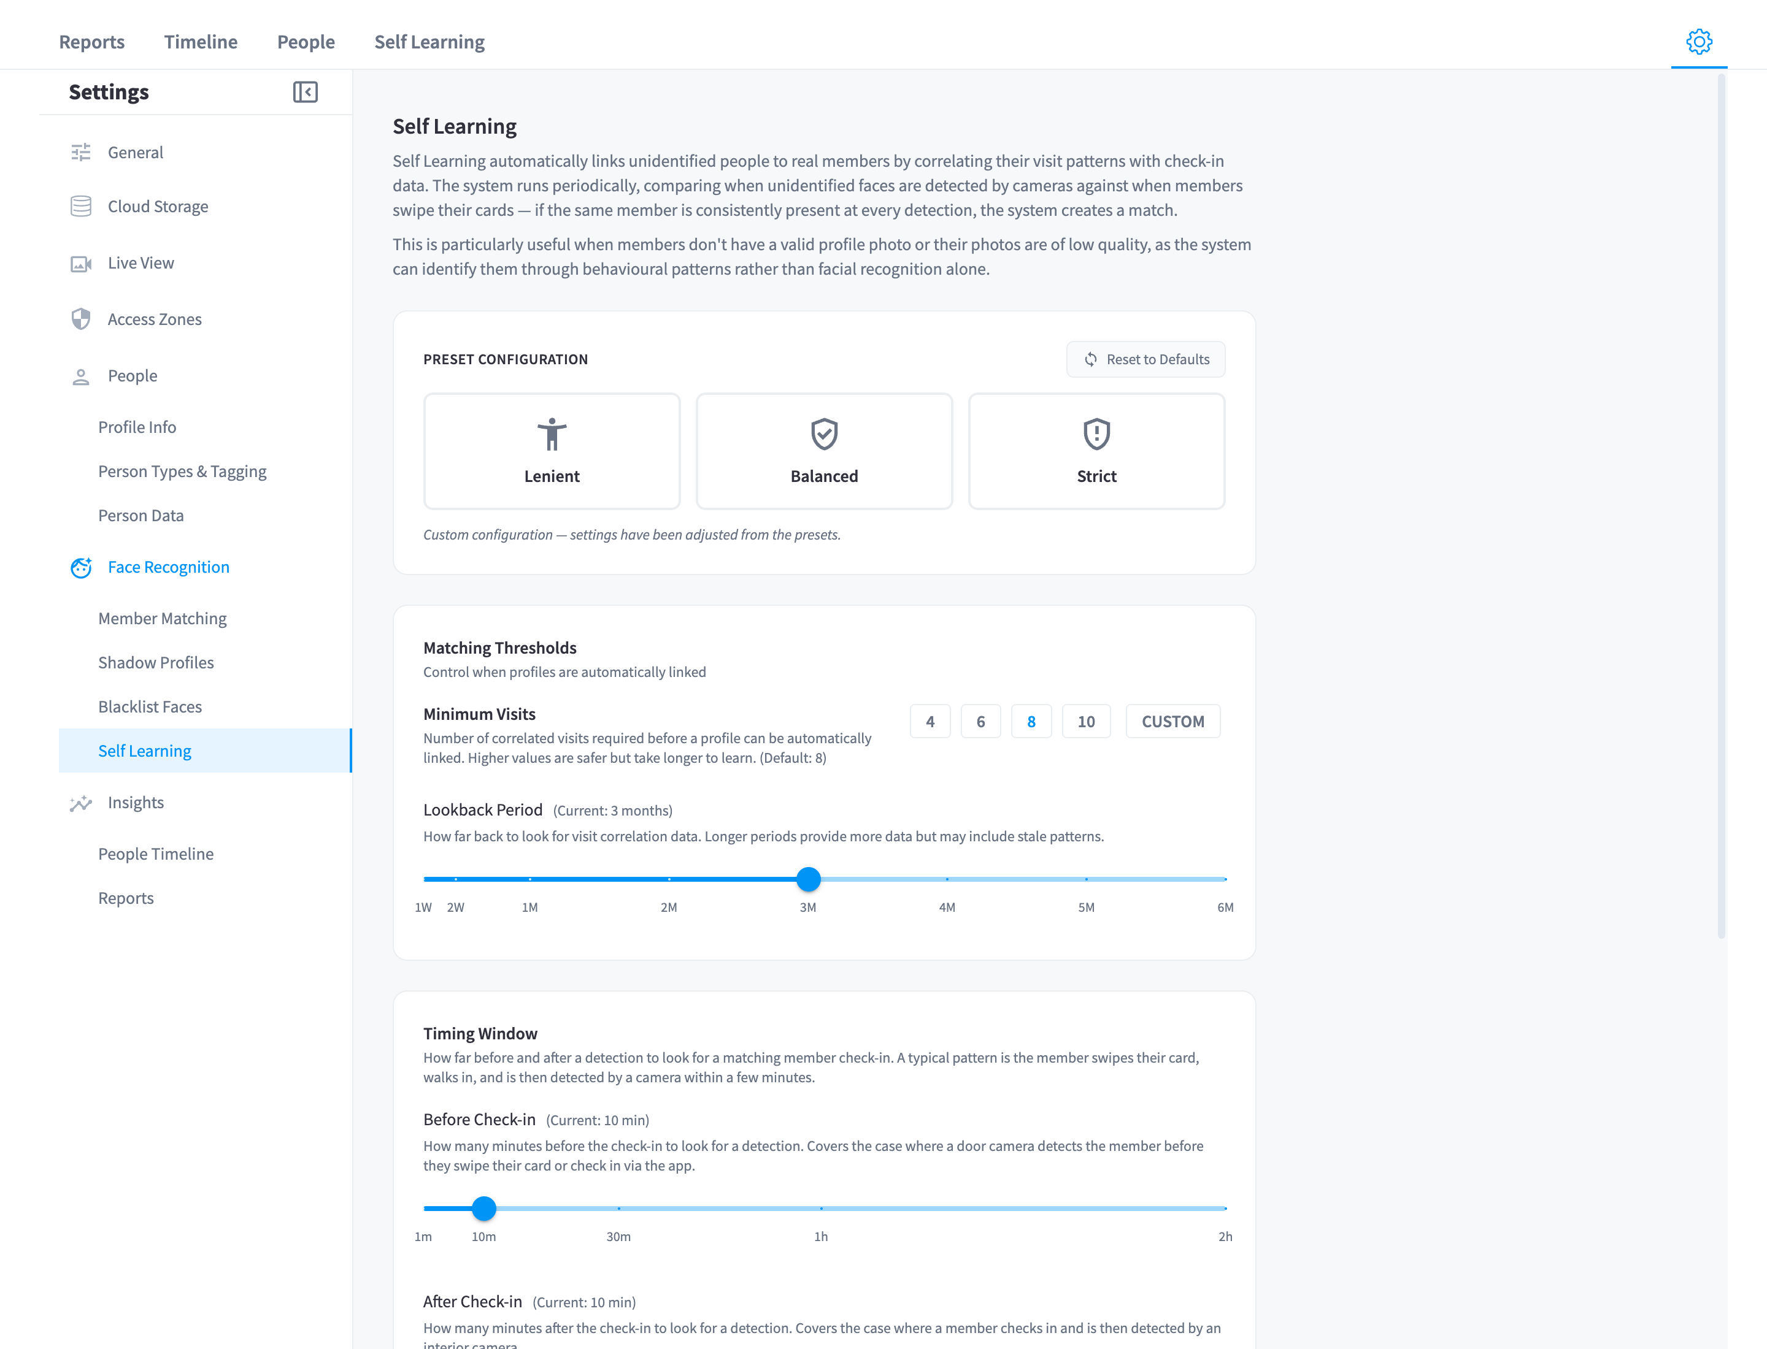Click the General sliders icon
The height and width of the screenshot is (1349, 1767).
81,153
